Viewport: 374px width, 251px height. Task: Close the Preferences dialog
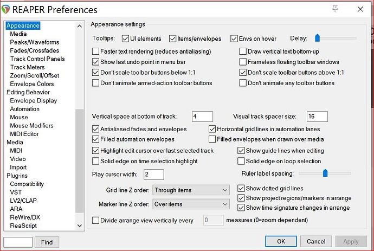(360, 9)
